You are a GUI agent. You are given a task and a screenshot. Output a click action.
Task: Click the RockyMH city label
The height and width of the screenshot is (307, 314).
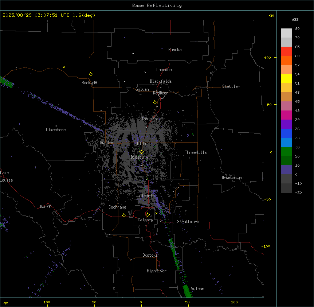[x=89, y=83]
